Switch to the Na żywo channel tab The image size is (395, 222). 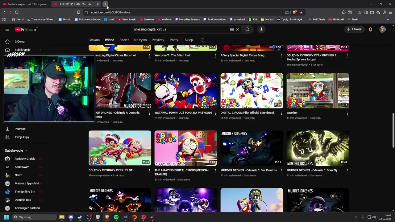(x=140, y=40)
